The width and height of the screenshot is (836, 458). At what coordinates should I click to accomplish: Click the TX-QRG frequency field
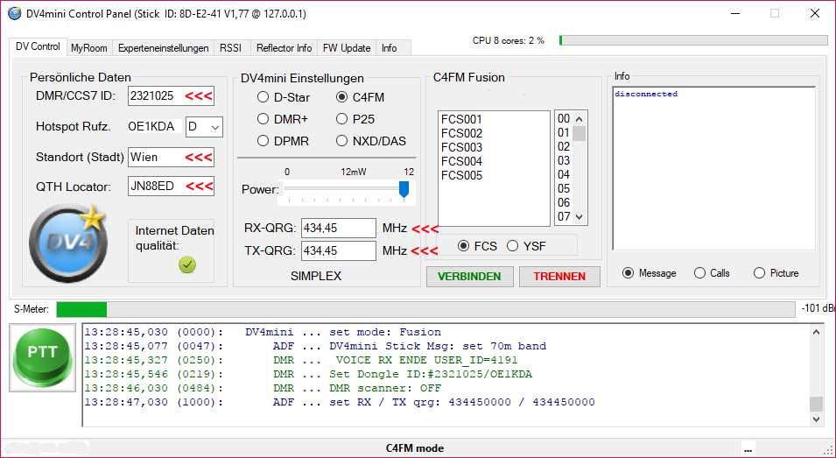click(339, 251)
